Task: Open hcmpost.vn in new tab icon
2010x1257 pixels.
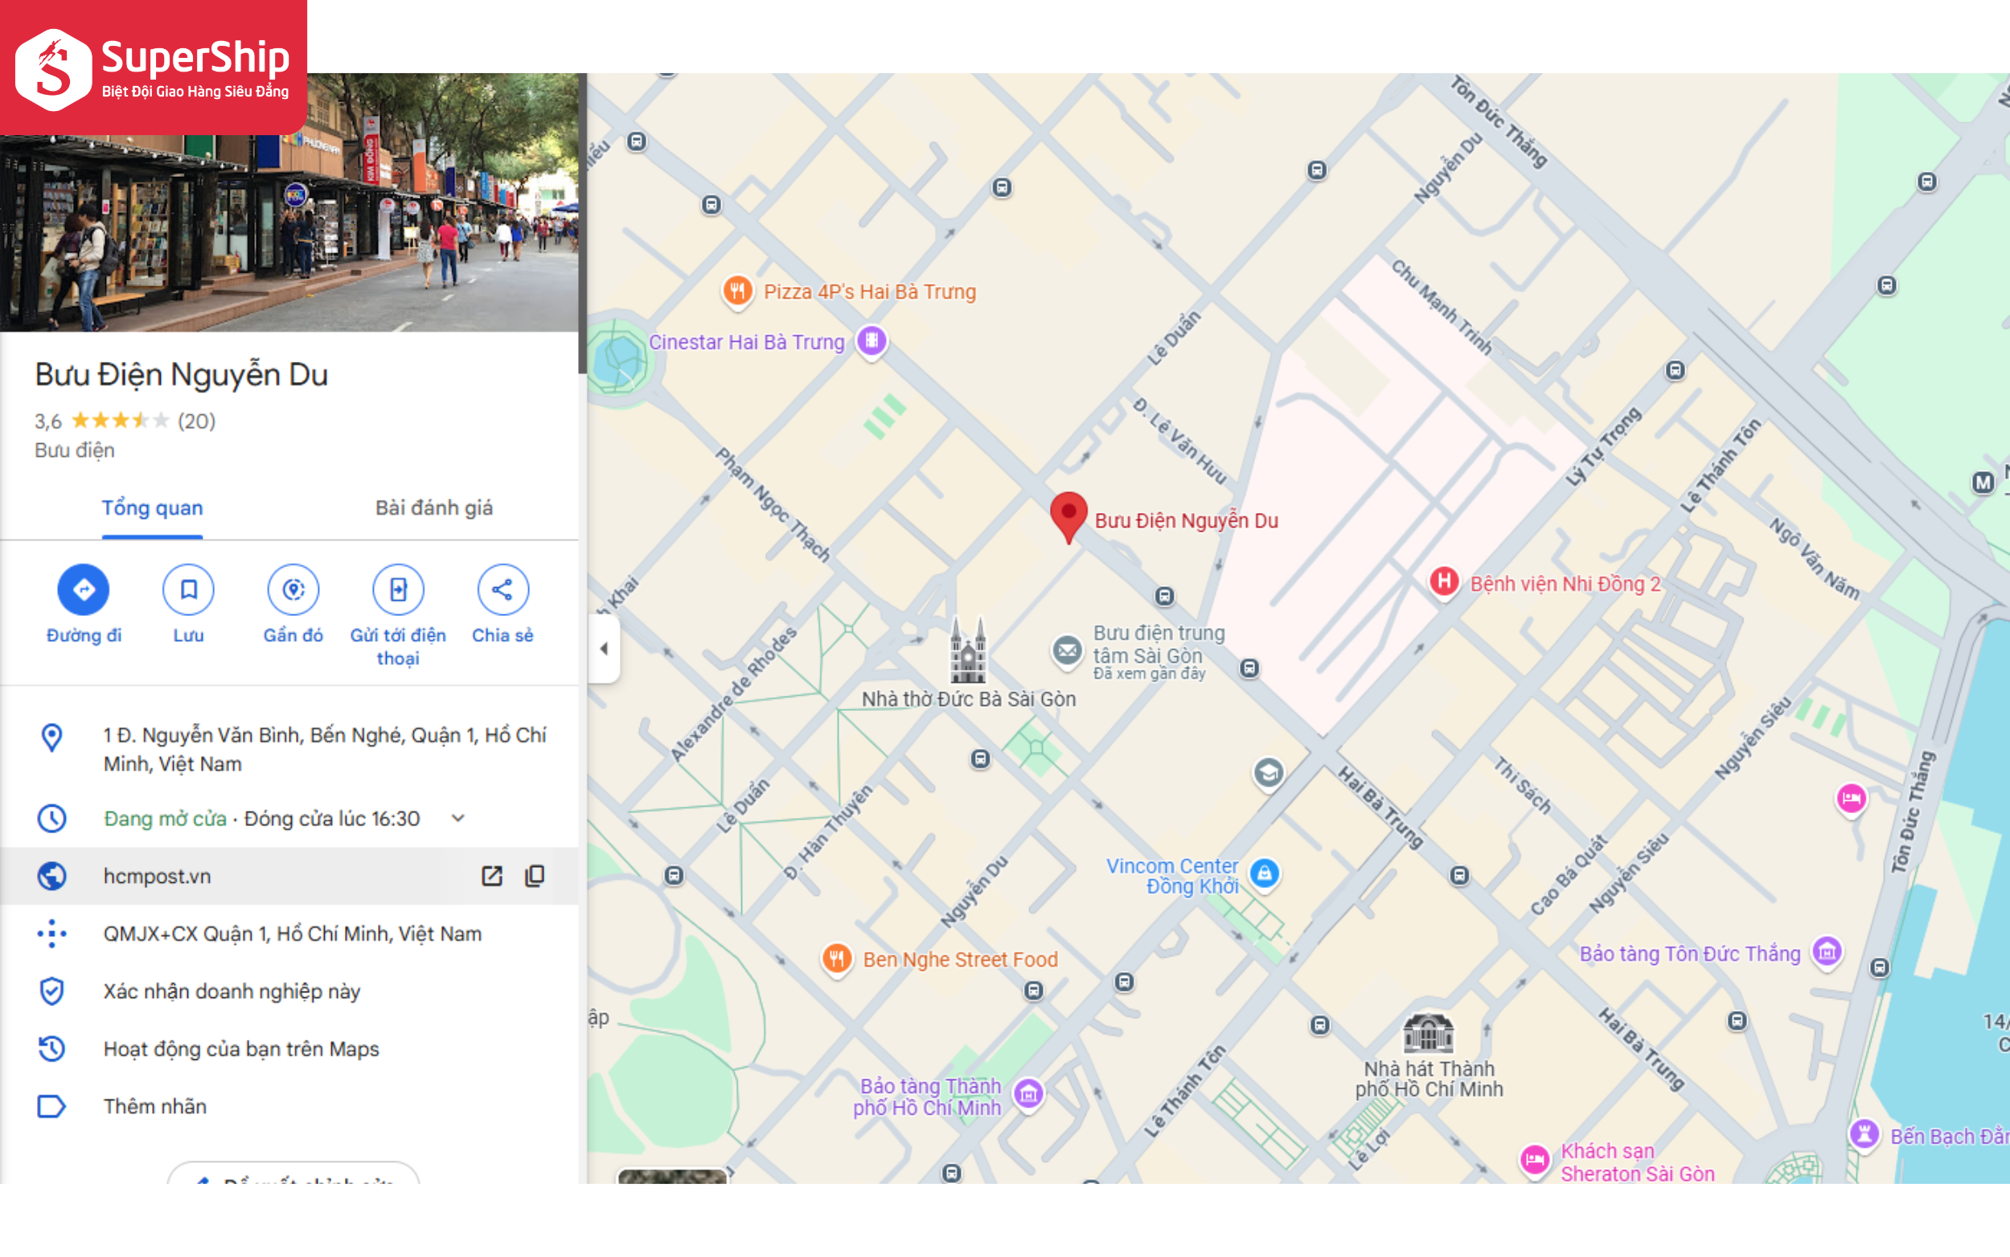Action: pyautogui.click(x=492, y=876)
